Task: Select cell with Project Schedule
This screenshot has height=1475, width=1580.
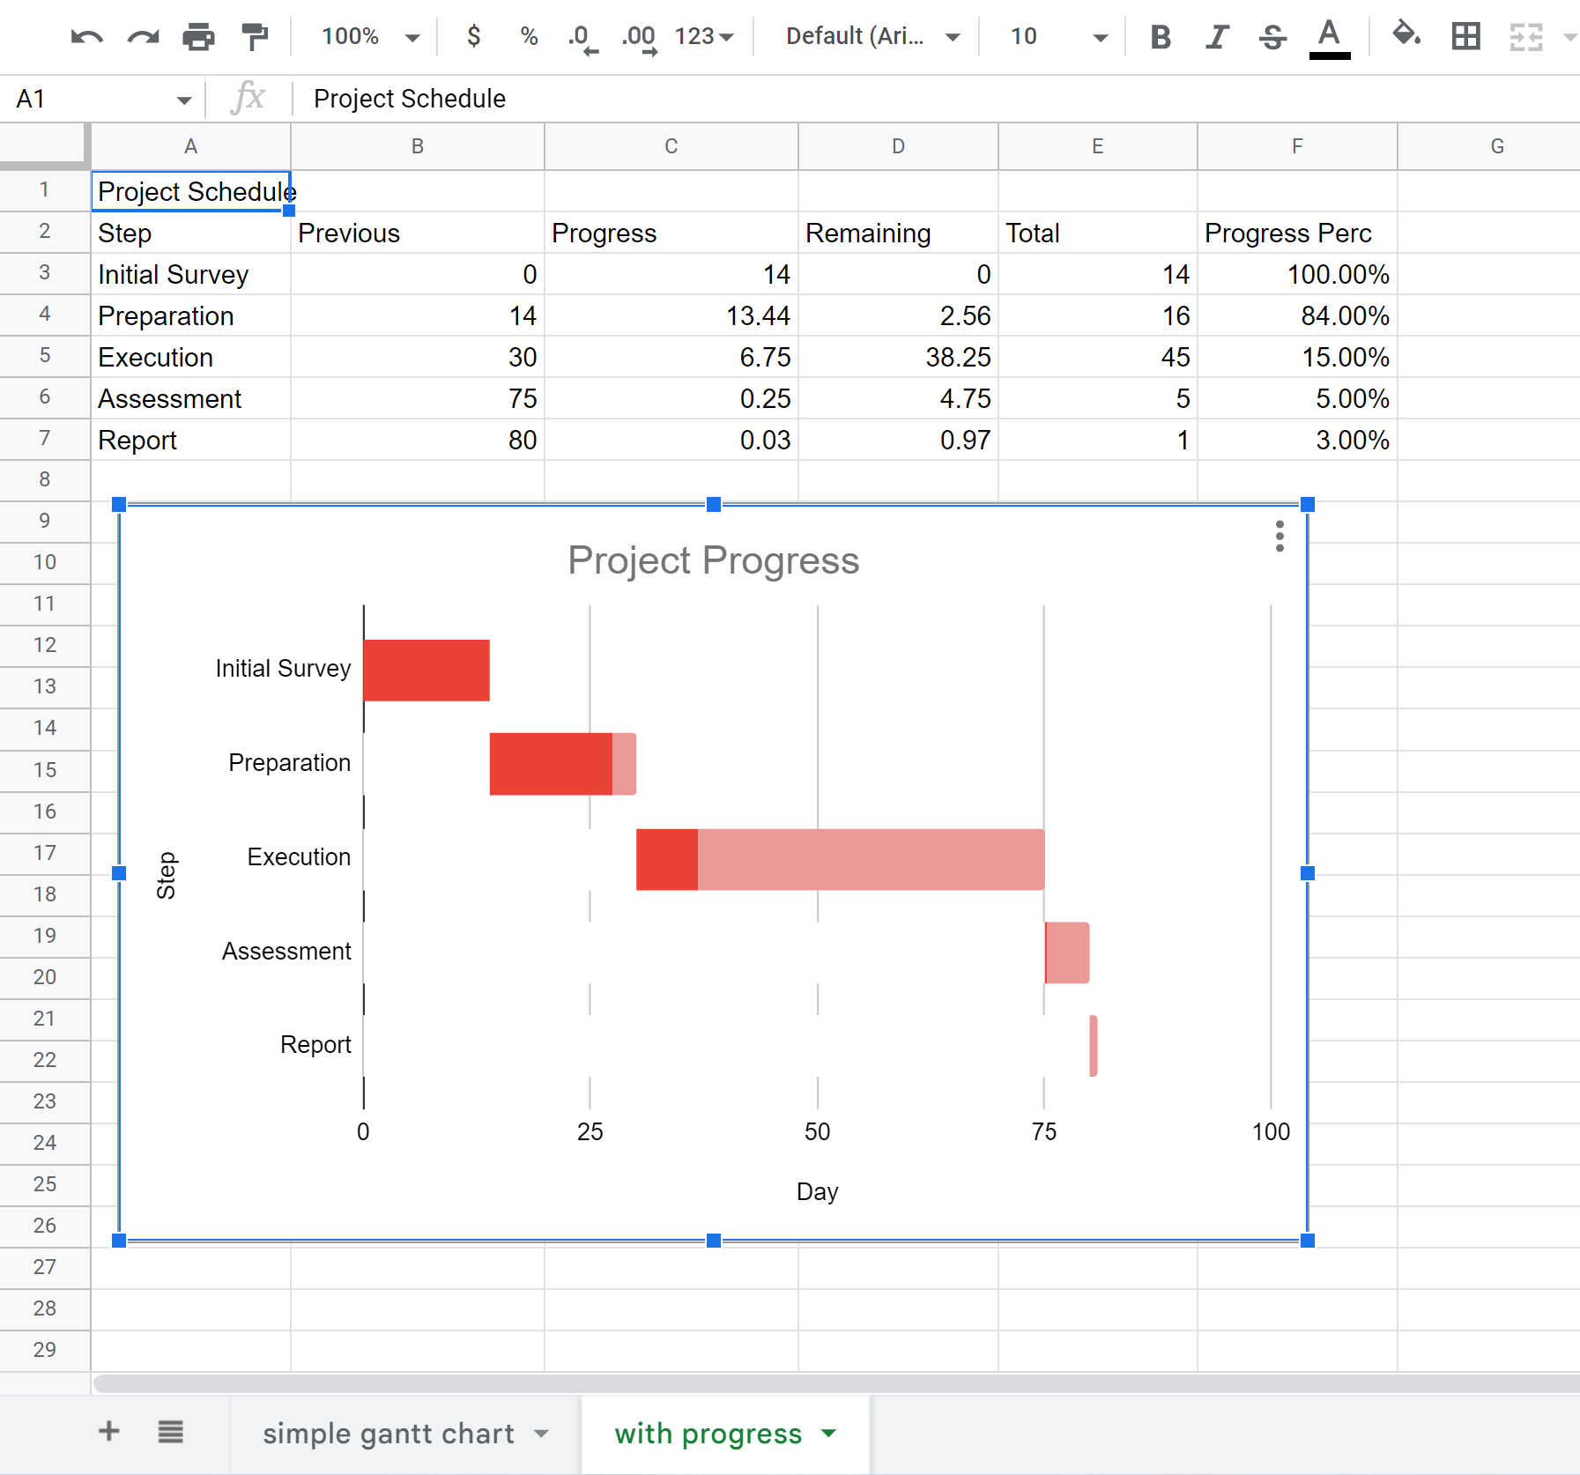Action: tap(190, 191)
